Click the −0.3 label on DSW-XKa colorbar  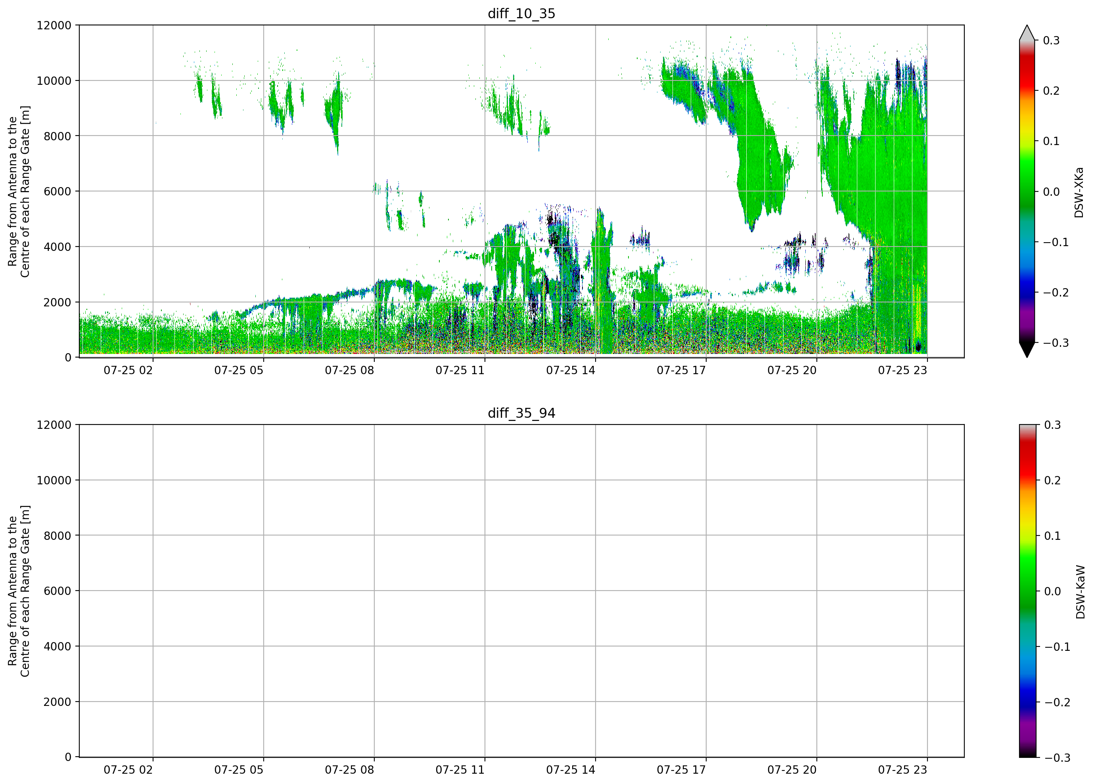click(1056, 343)
